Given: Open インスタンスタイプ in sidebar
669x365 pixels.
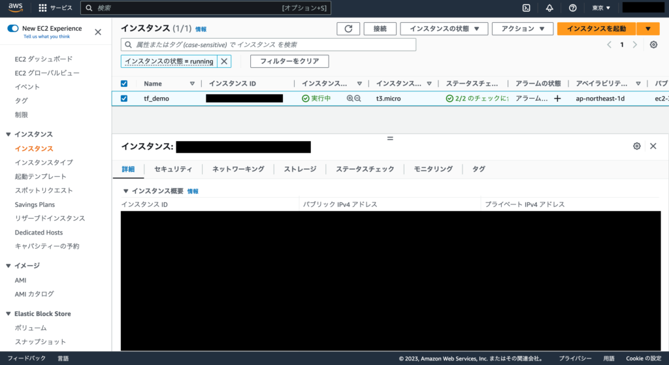Looking at the screenshot, I should click(44, 163).
